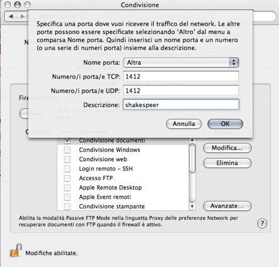This screenshot has height=267, width=279.
Task: Click the Annulla button
Action: [x=183, y=124]
